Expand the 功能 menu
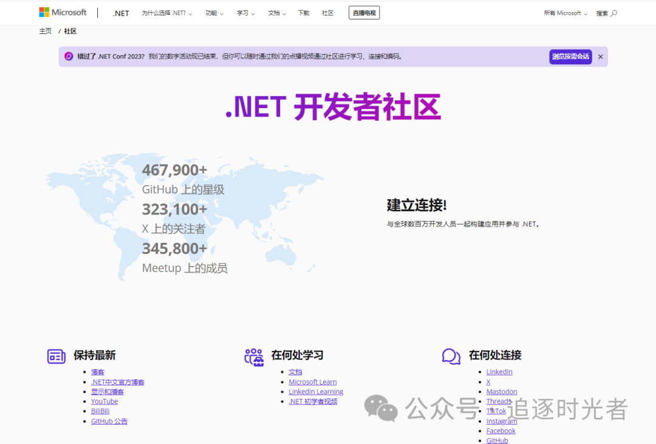Screen dimensions: 656x444 point(214,13)
